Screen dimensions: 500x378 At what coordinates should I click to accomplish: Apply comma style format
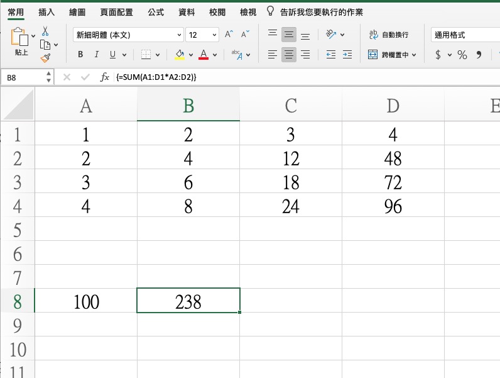(x=479, y=55)
